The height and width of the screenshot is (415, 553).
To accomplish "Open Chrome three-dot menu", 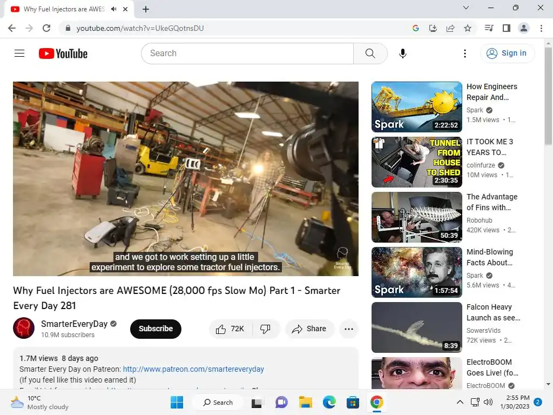I will (x=541, y=28).
